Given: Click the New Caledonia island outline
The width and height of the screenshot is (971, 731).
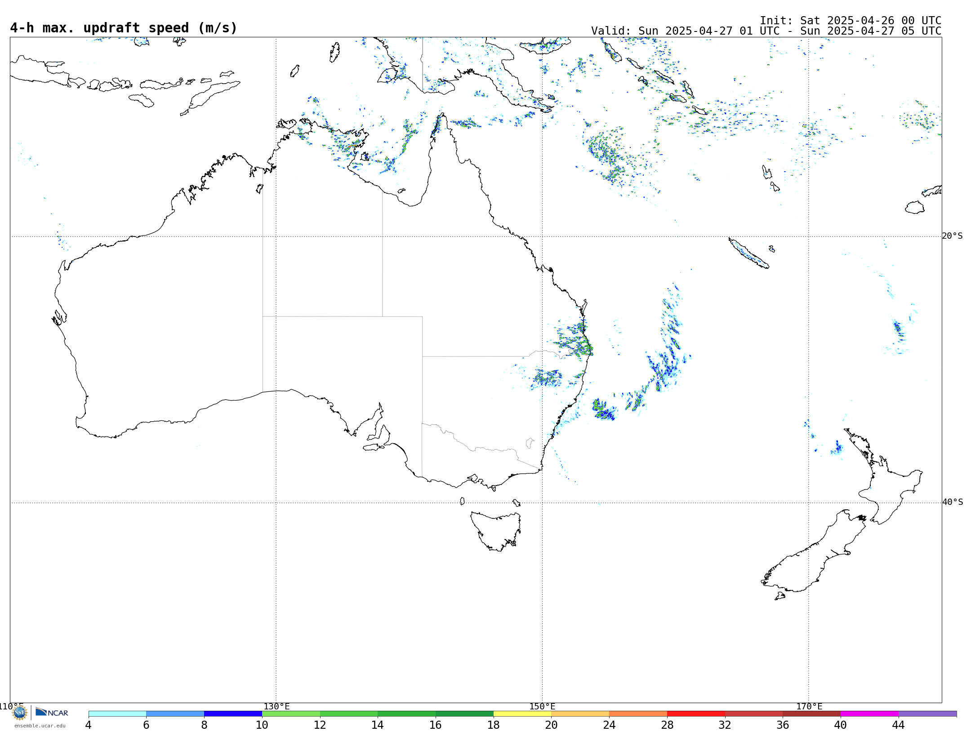Looking at the screenshot, I should 748,253.
